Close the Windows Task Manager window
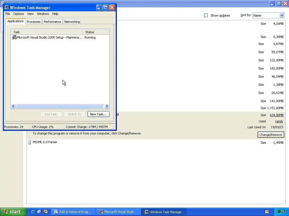The height and width of the screenshot is (216, 289). (x=112, y=8)
